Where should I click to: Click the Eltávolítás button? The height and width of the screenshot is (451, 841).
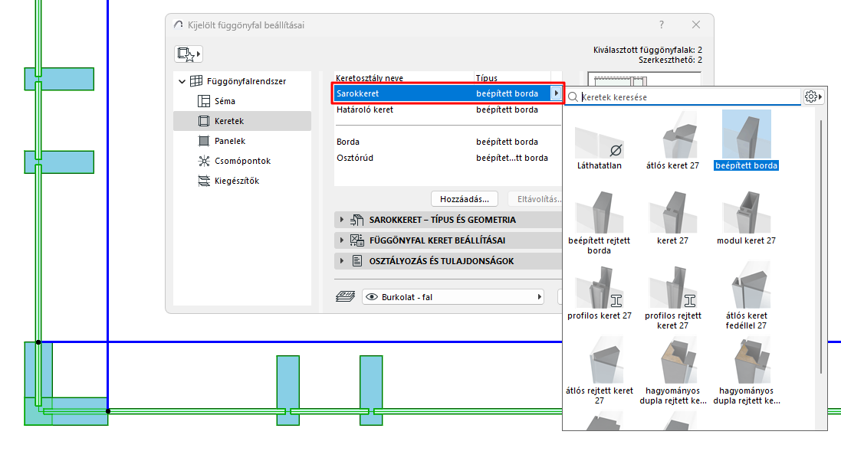pos(537,199)
